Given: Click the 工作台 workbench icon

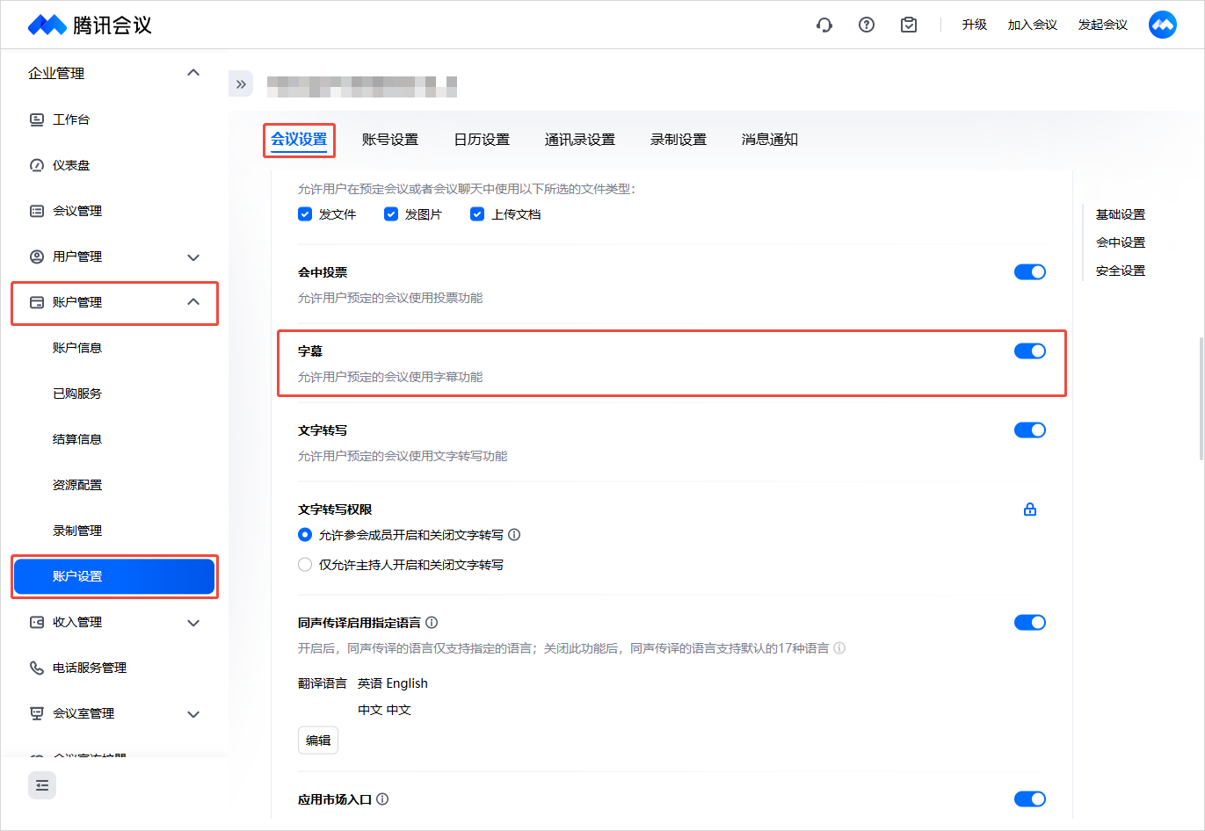Looking at the screenshot, I should pos(37,119).
